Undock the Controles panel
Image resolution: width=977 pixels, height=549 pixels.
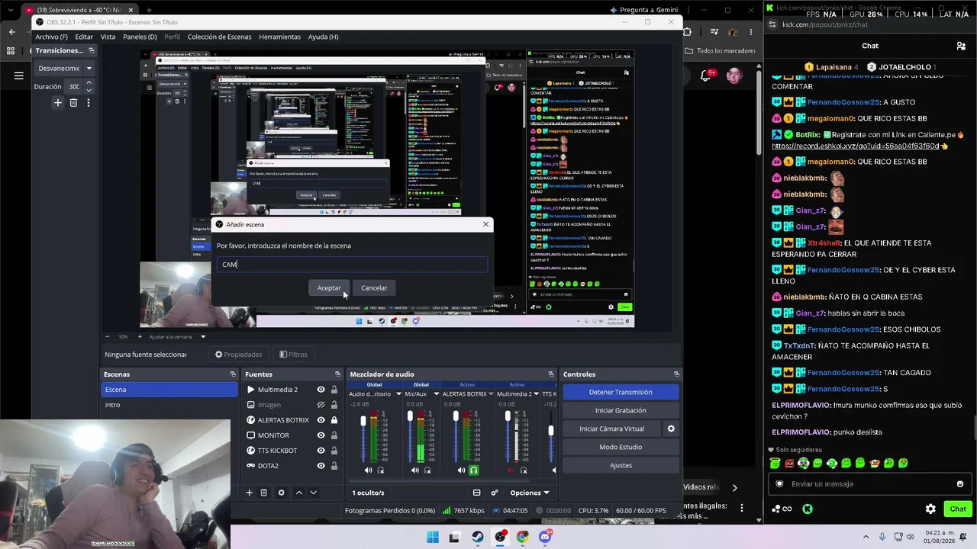coord(676,374)
